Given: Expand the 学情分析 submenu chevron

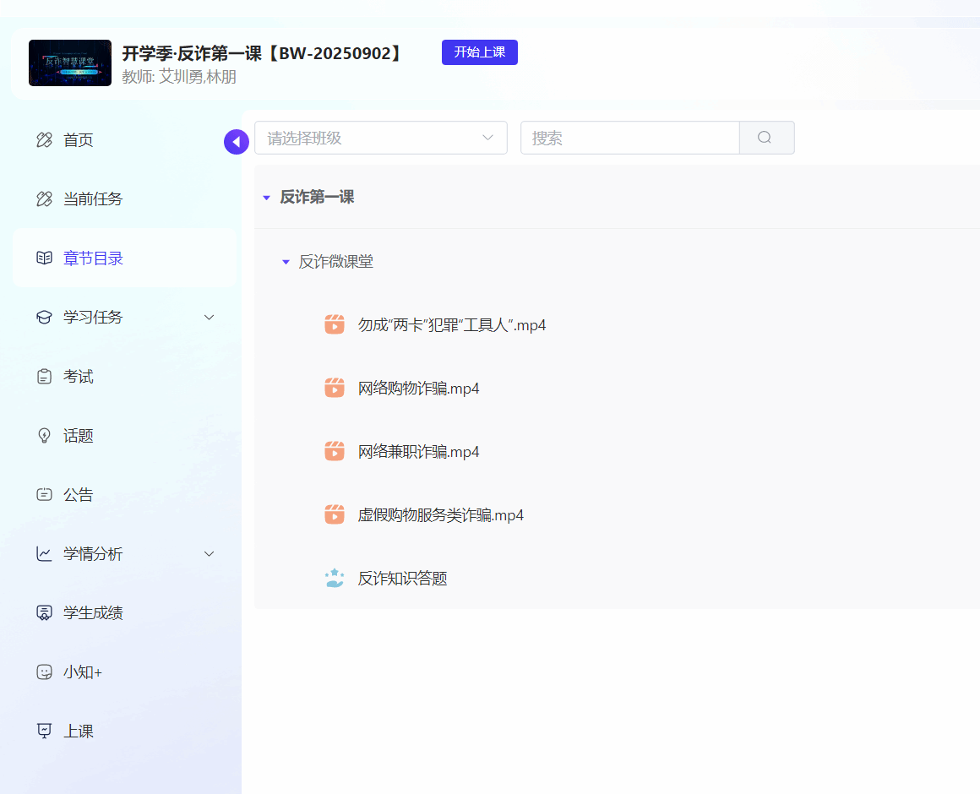Looking at the screenshot, I should click(x=210, y=554).
